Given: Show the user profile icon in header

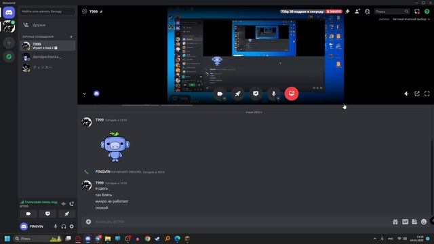Looking at the screenshot, I should point(368,12).
